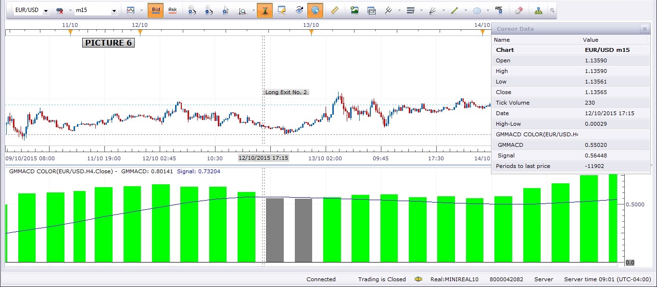The image size is (657, 287).
Task: Click the green hierarchy structure icon
Action: (x=538, y=10)
